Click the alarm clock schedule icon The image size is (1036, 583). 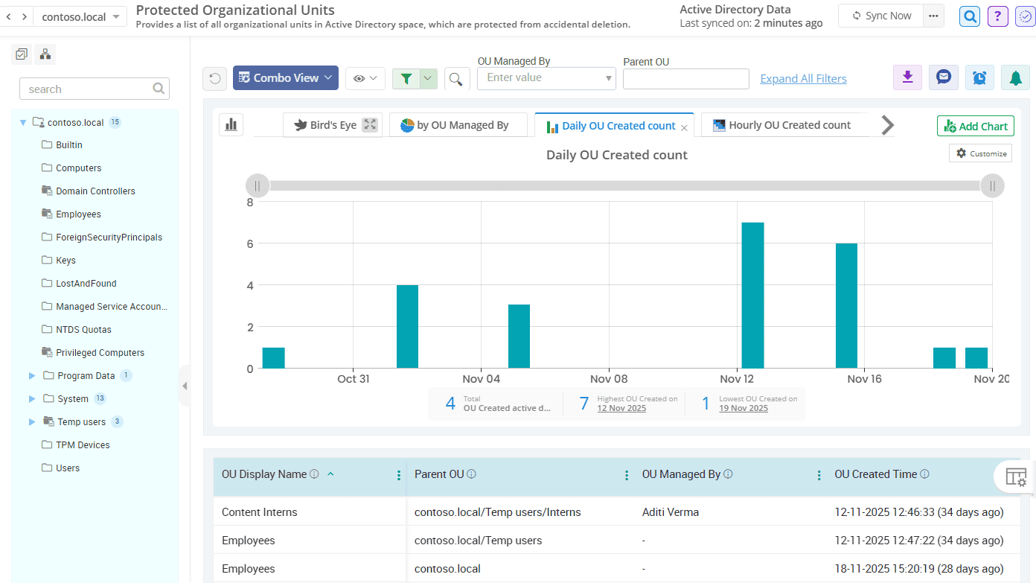979,77
